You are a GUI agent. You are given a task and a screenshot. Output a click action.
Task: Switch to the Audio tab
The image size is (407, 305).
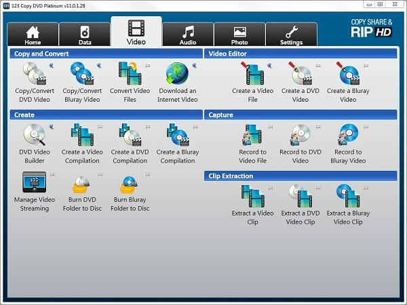coord(188,34)
